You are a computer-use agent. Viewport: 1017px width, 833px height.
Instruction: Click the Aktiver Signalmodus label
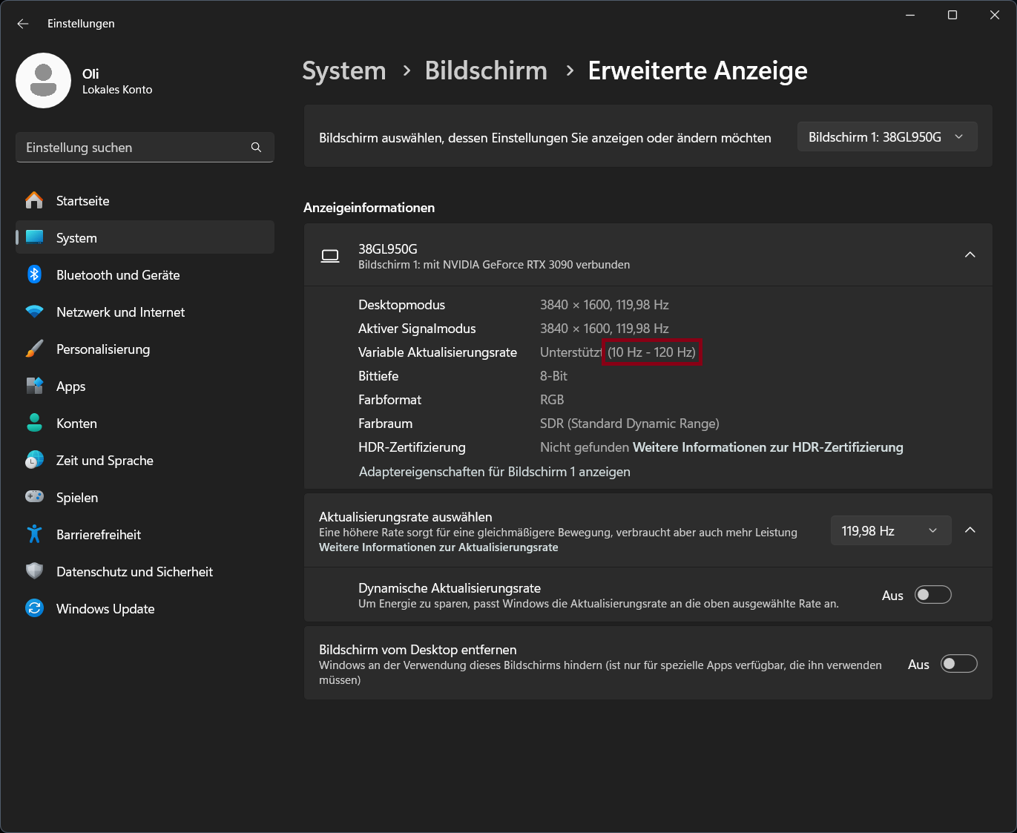pos(417,329)
